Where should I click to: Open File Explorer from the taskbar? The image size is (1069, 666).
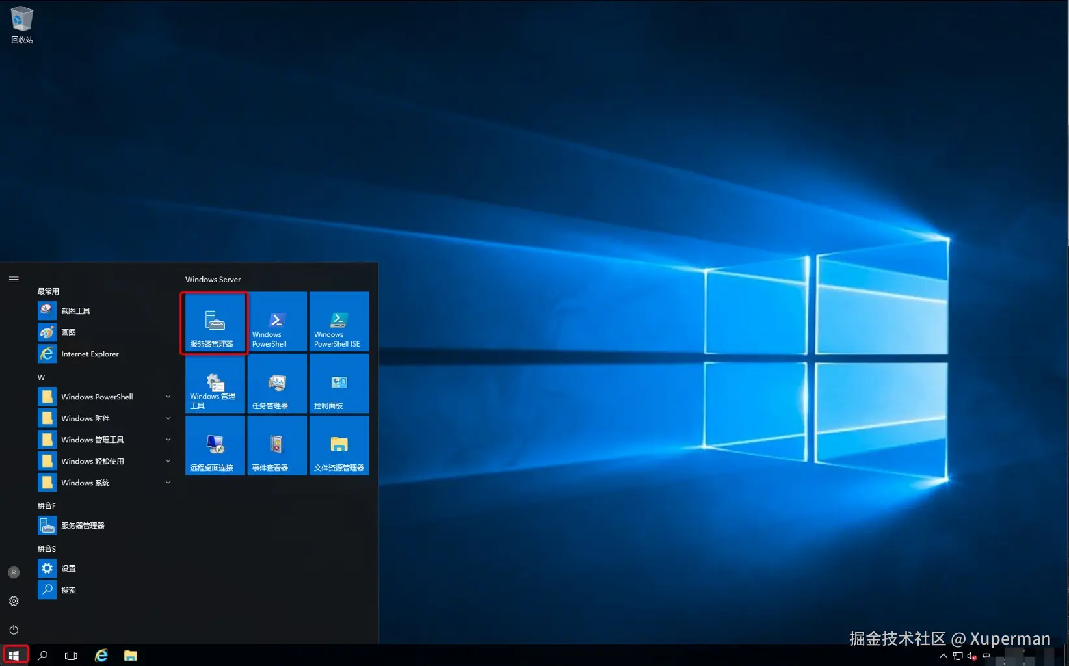point(131,656)
